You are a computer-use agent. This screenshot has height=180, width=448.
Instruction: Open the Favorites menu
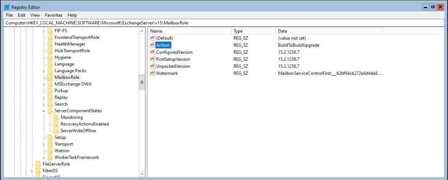[x=53, y=15]
